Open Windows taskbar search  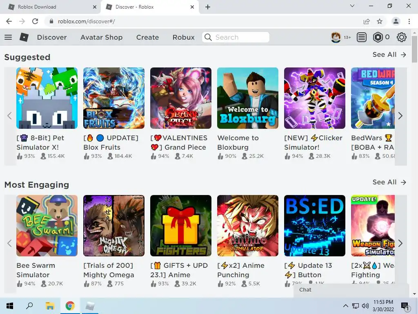click(x=29, y=306)
